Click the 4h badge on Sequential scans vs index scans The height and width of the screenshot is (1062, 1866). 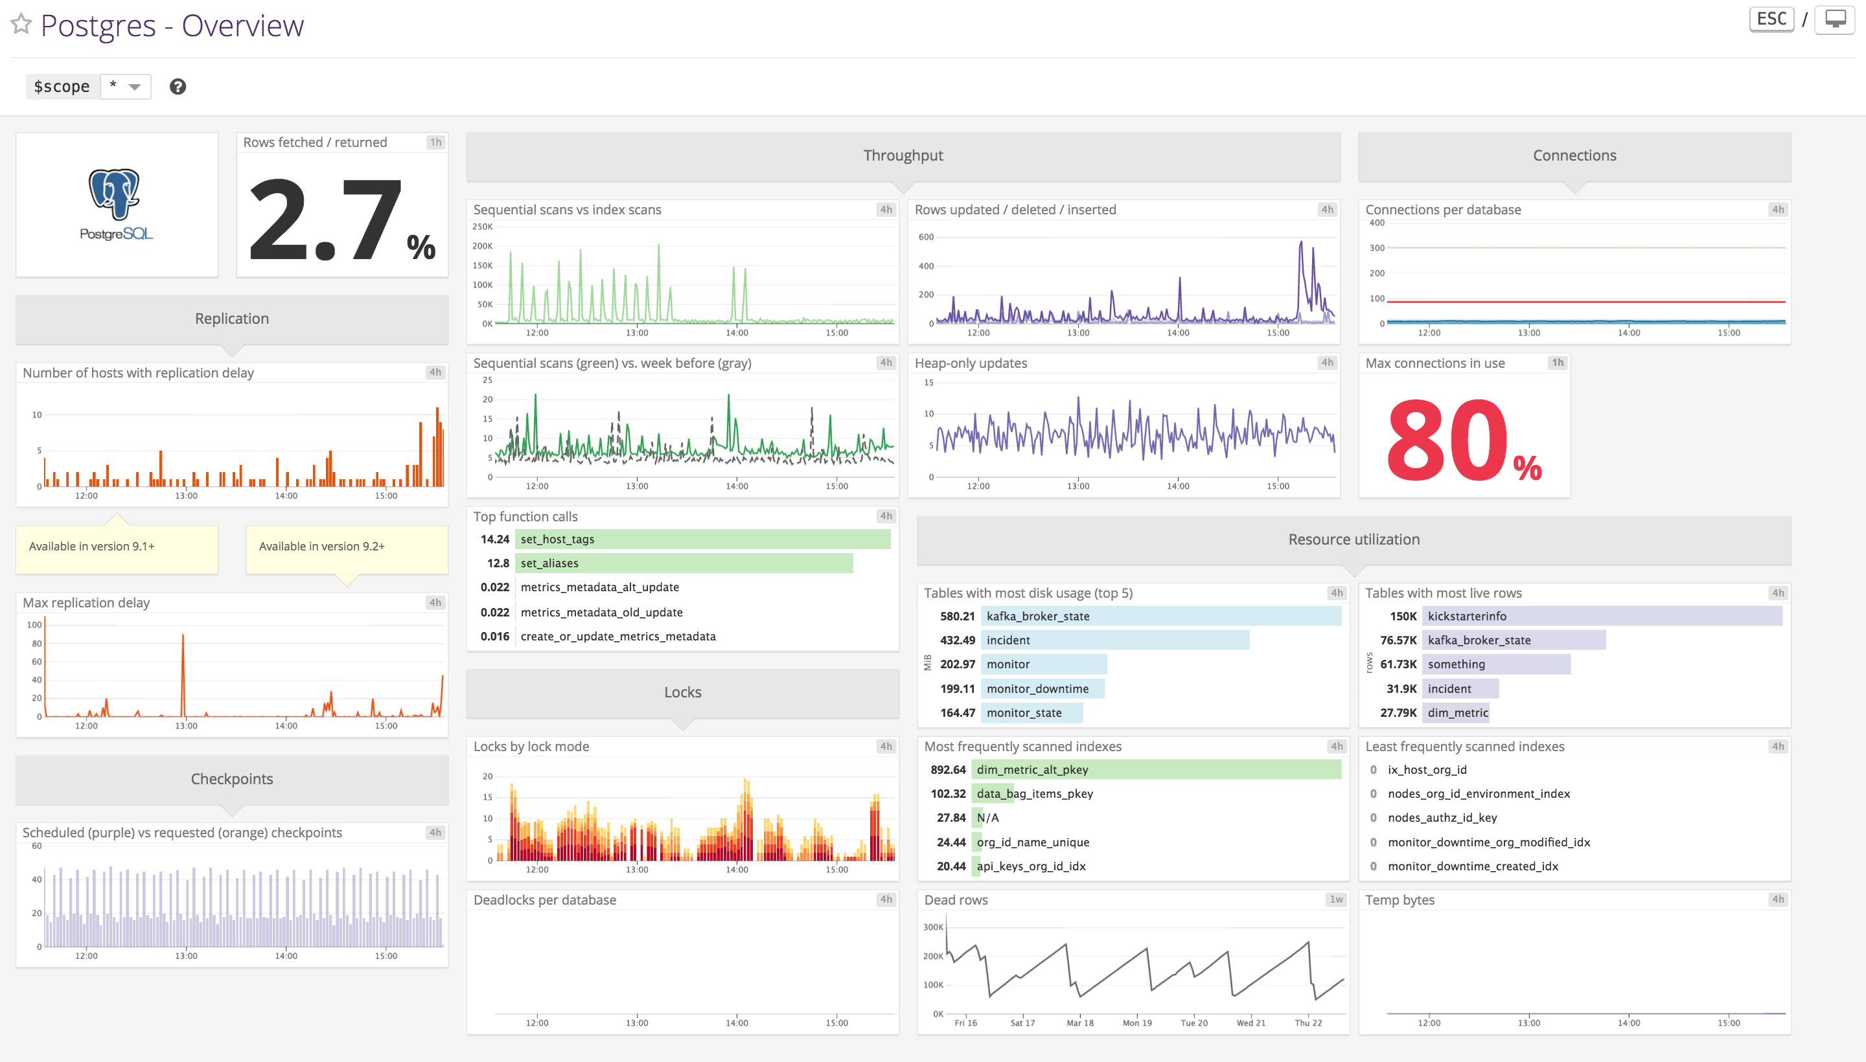point(886,209)
